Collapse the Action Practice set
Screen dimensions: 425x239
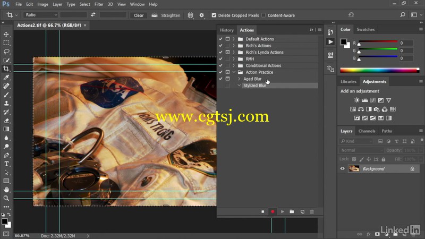(x=234, y=72)
